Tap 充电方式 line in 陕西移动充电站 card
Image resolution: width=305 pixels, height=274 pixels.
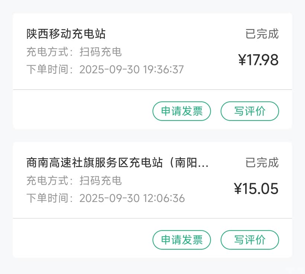[x=74, y=52]
